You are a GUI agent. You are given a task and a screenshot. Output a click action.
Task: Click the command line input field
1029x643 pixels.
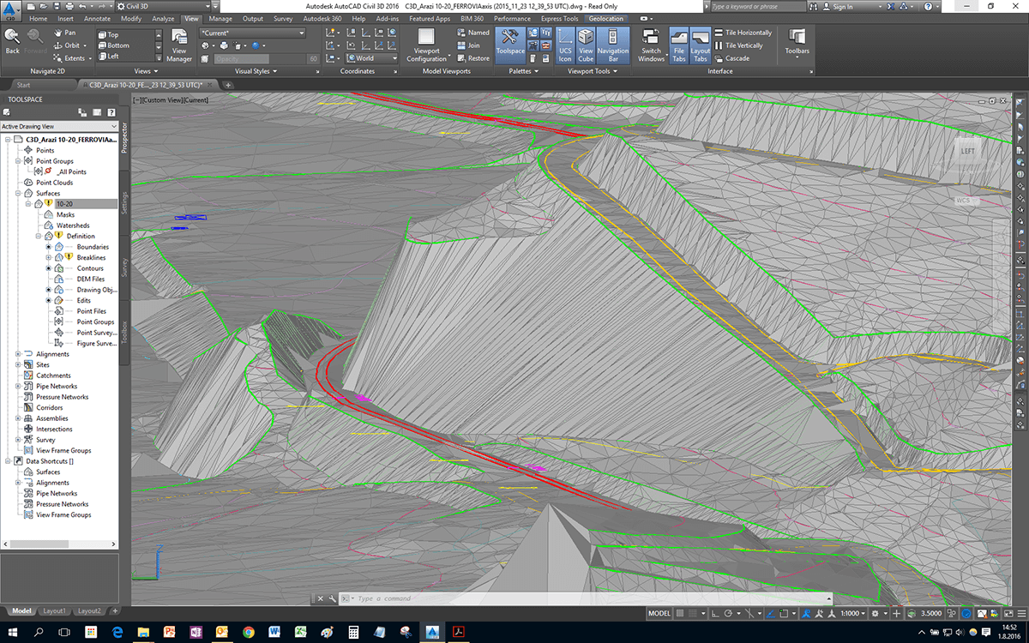(x=592, y=598)
